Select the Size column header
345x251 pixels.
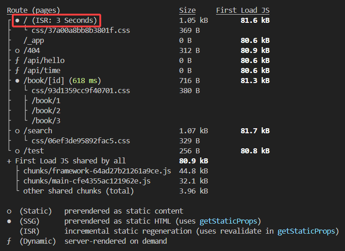187,10
